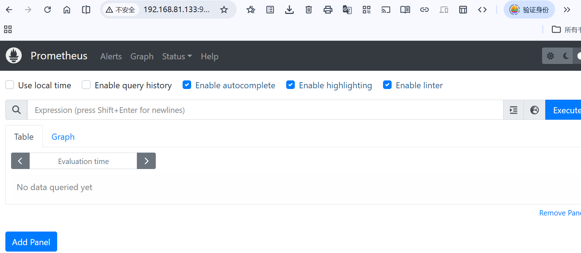Switch to dark theme moon icon

pyautogui.click(x=566, y=56)
